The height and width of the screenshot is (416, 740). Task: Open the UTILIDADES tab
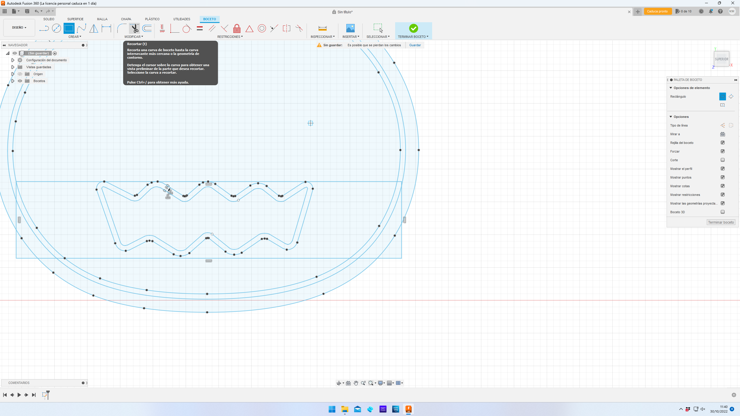coord(182,19)
